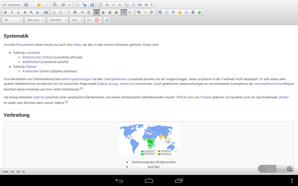The image size is (298, 186).
Task: Toggle subscript formatting
Action: pyautogui.click(x=31, y=12)
